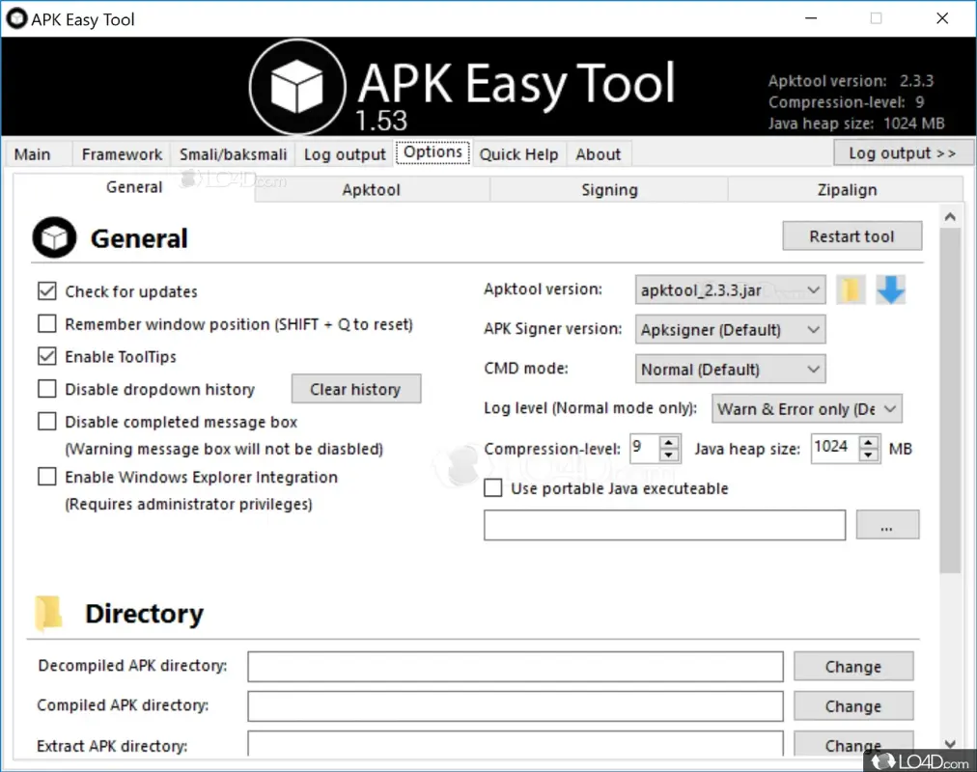Click the scrollbar down arrow
This screenshot has width=977, height=772.
tap(950, 744)
